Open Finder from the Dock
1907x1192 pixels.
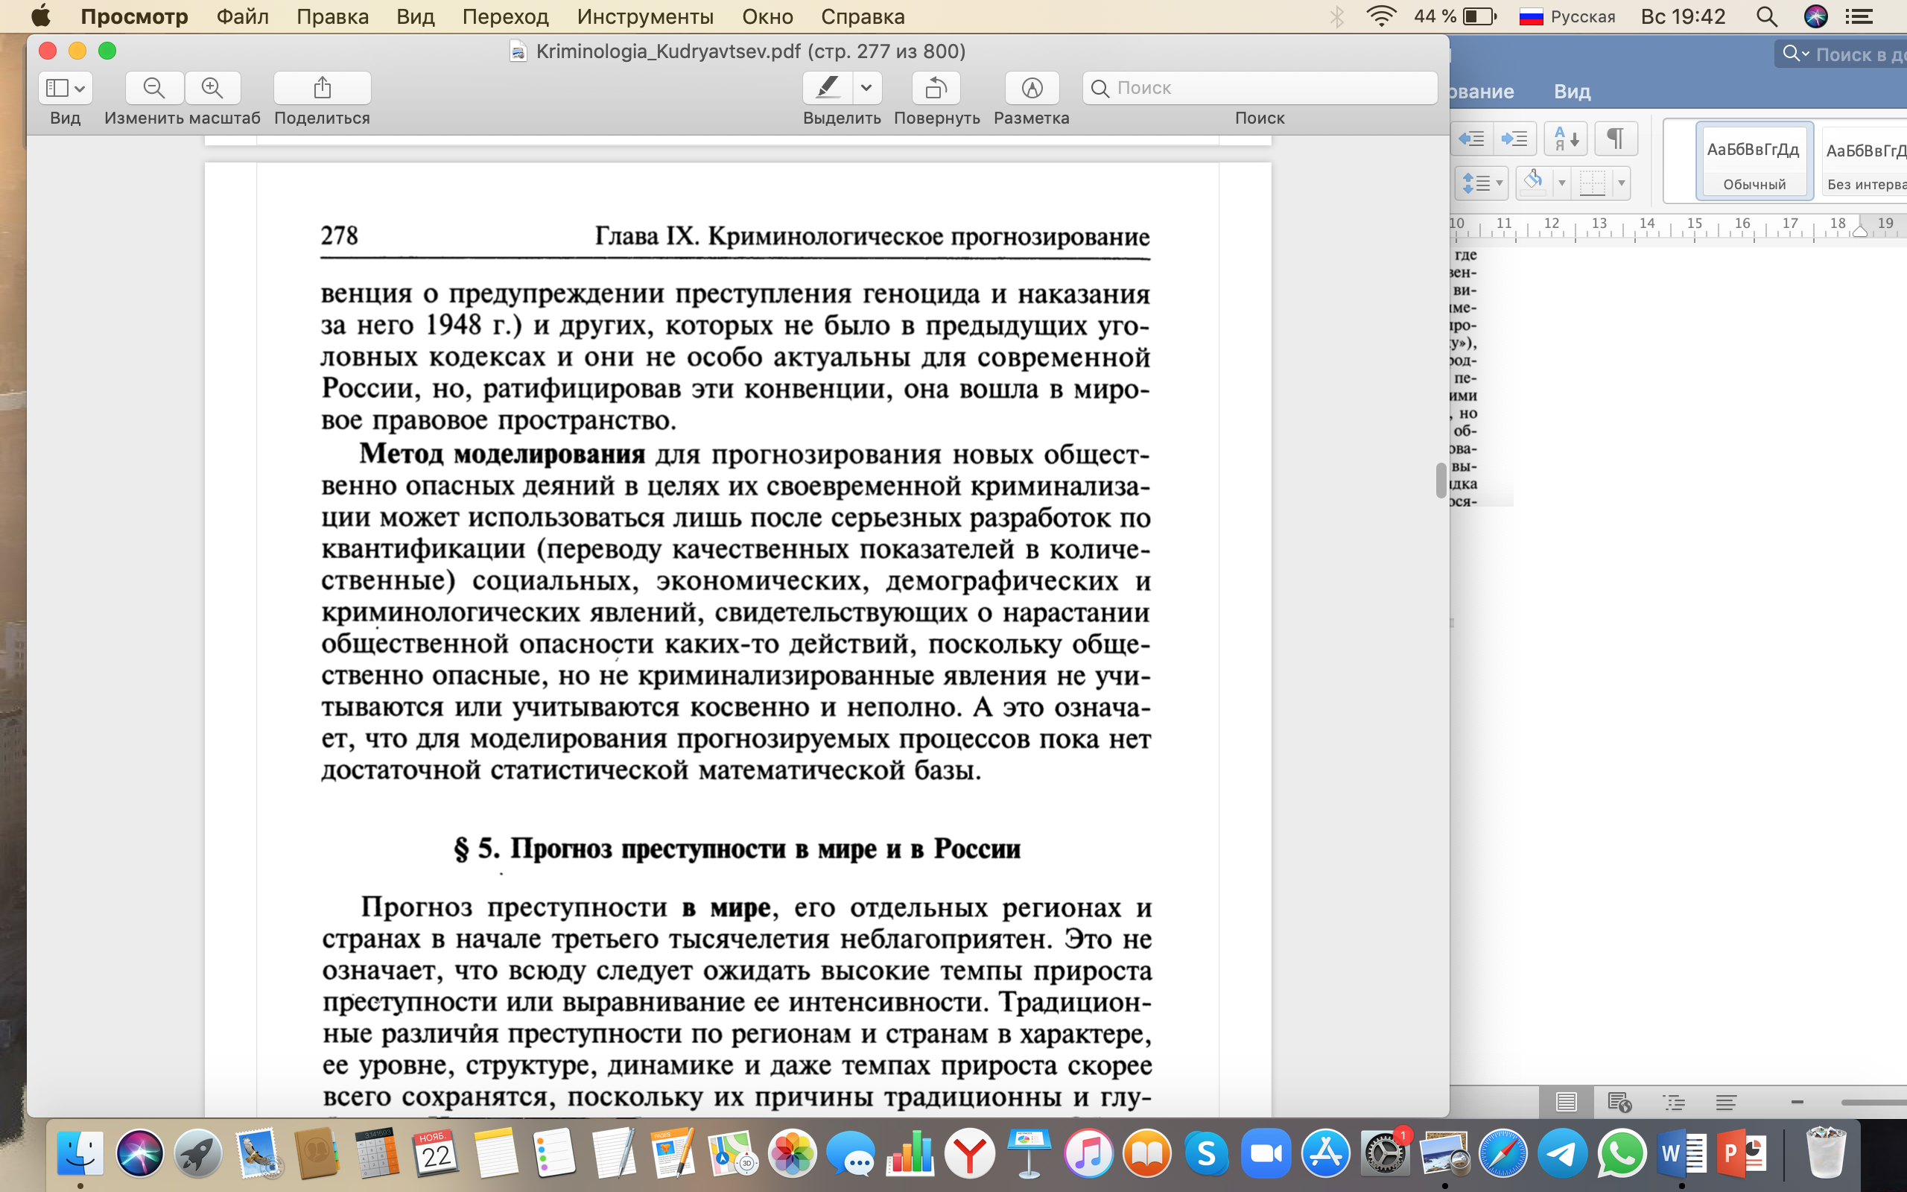[x=80, y=1154]
